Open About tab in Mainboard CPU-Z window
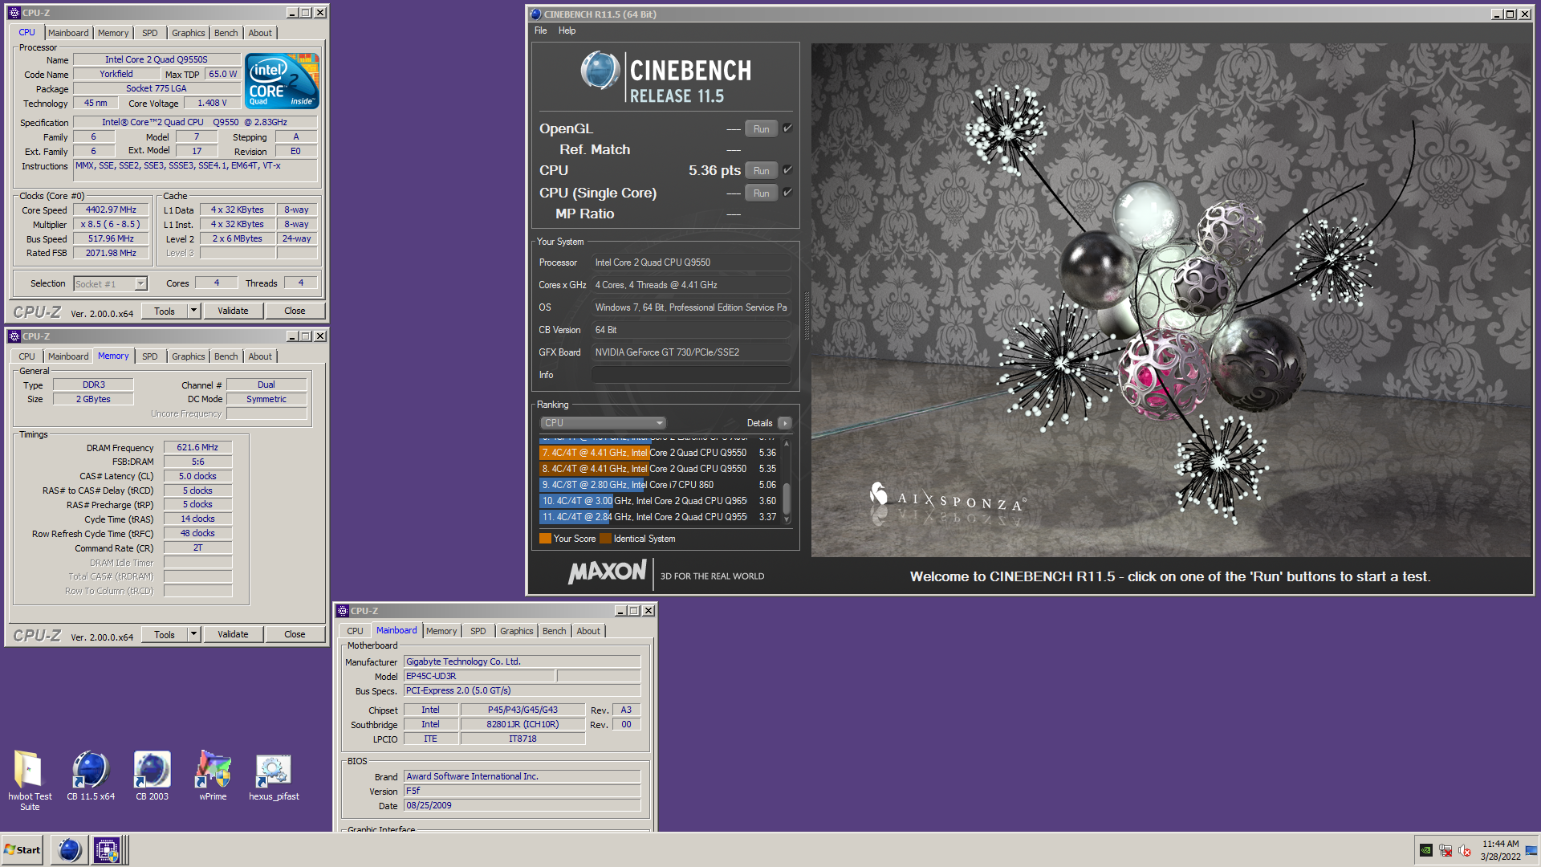 pyautogui.click(x=588, y=631)
